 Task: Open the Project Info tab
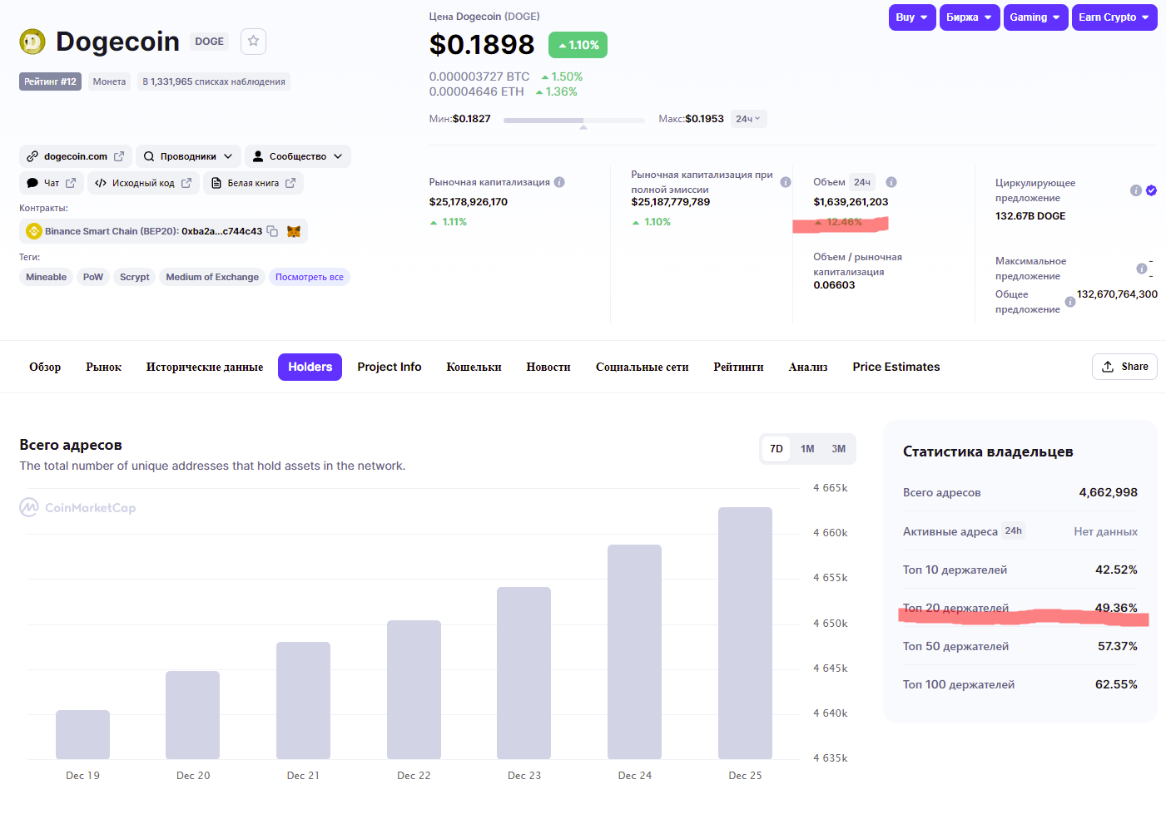(389, 367)
